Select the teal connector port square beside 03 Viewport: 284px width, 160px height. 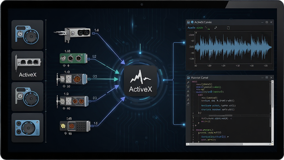tap(89, 79)
